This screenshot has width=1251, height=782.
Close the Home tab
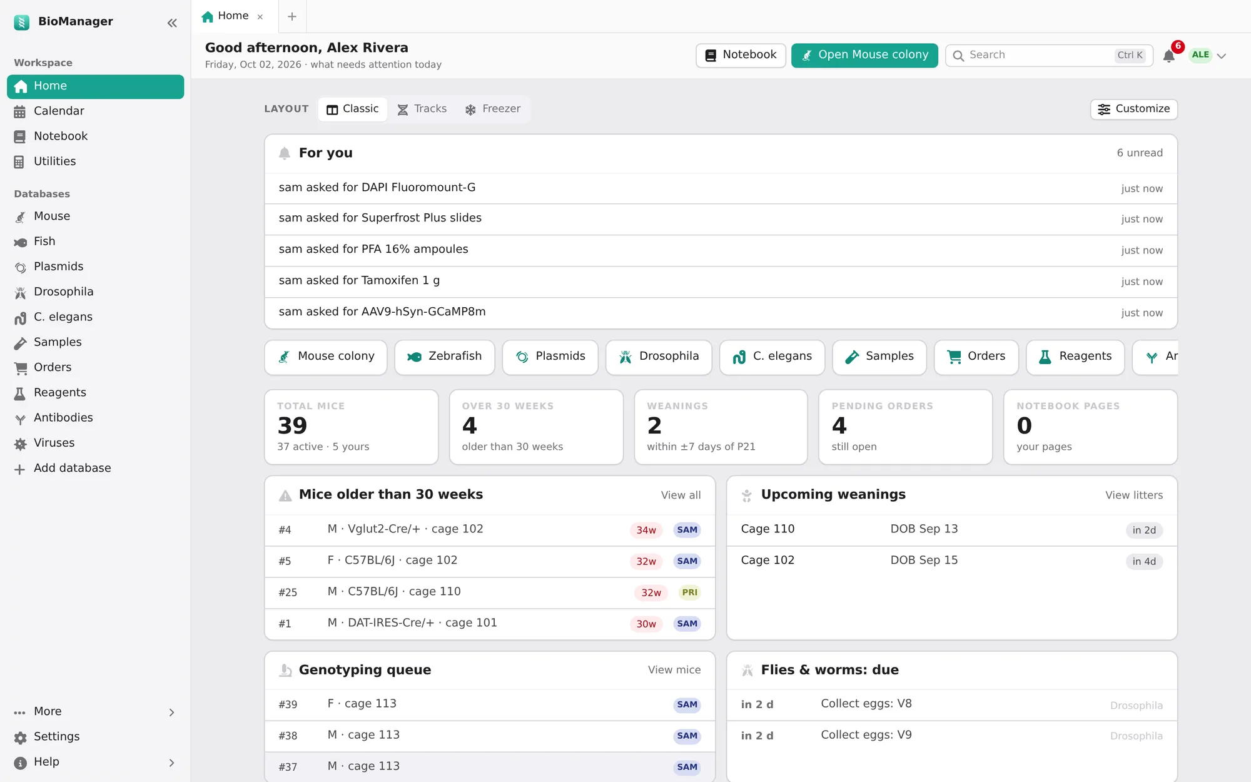coord(260,17)
